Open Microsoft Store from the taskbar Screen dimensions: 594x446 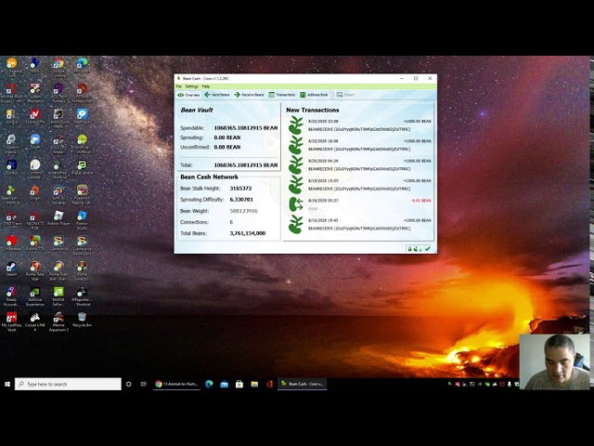[x=239, y=384]
